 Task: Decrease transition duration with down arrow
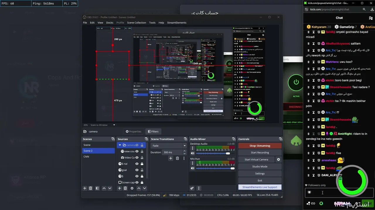coord(185,153)
